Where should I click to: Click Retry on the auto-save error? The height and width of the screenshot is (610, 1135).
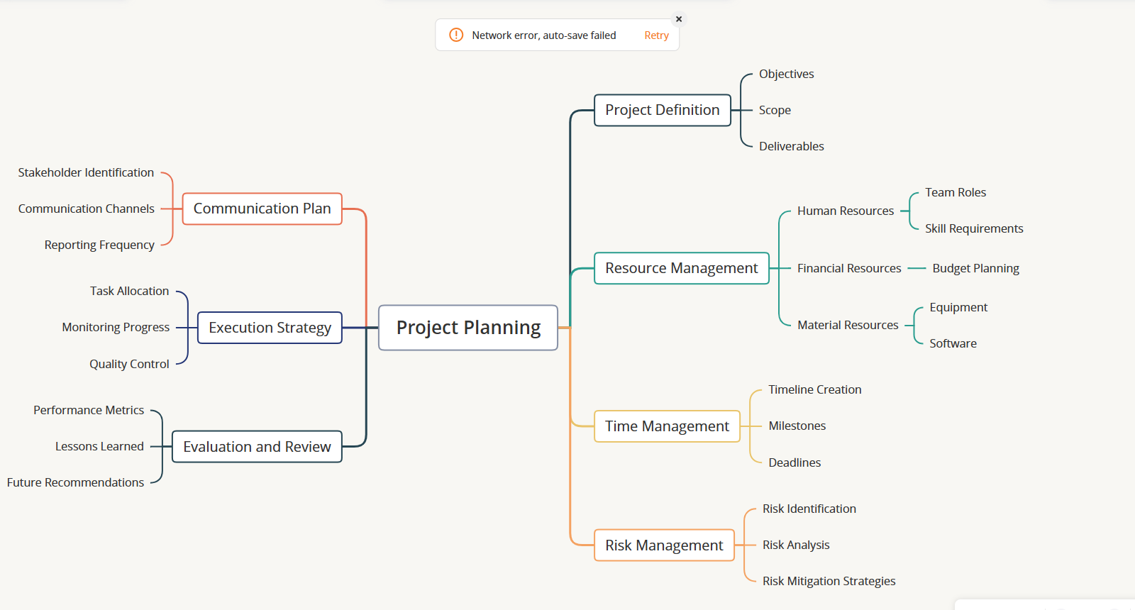(656, 35)
